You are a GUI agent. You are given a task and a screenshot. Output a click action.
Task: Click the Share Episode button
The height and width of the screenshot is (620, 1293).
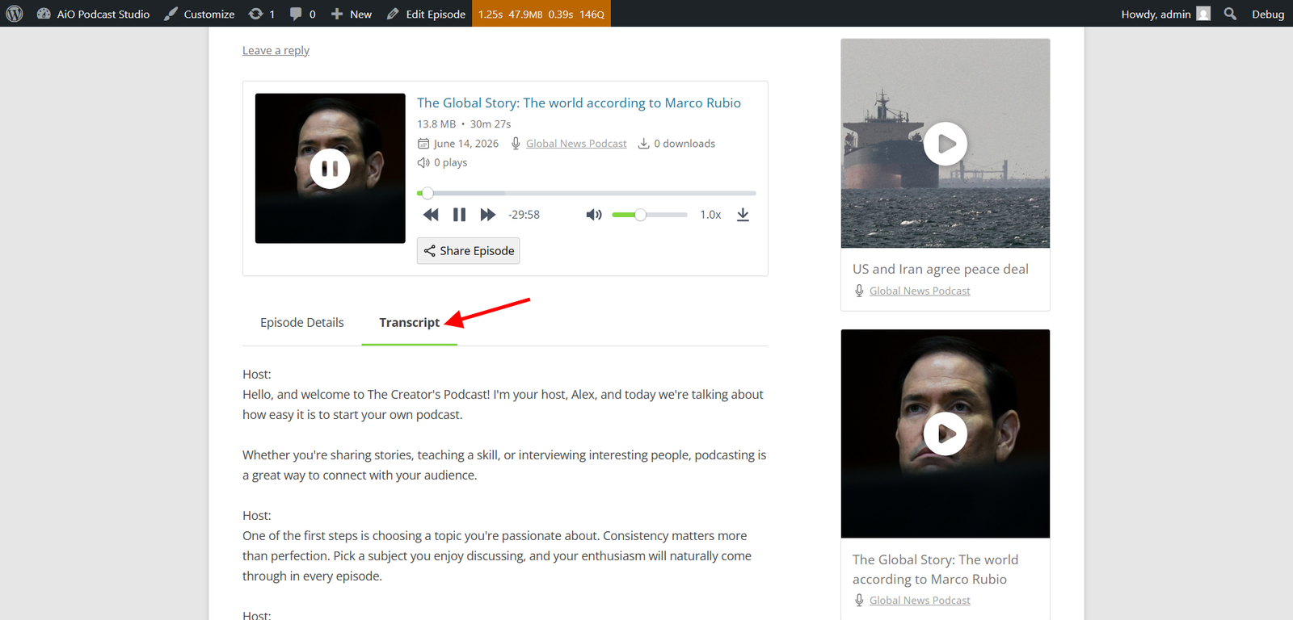point(469,250)
